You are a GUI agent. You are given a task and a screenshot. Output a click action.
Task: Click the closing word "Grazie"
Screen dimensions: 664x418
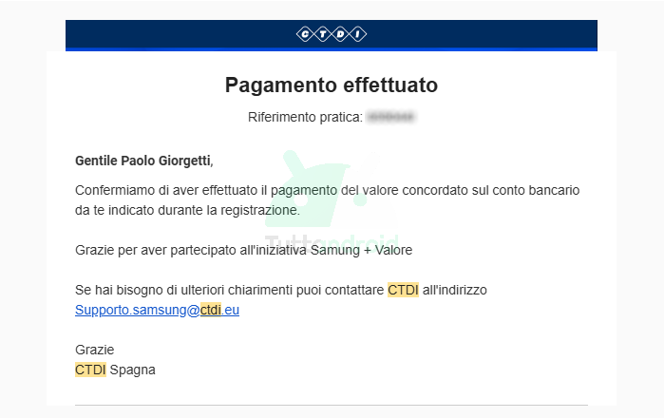click(94, 350)
